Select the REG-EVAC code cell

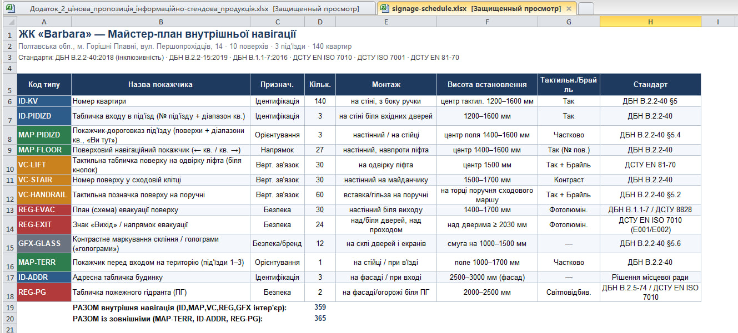pos(44,210)
